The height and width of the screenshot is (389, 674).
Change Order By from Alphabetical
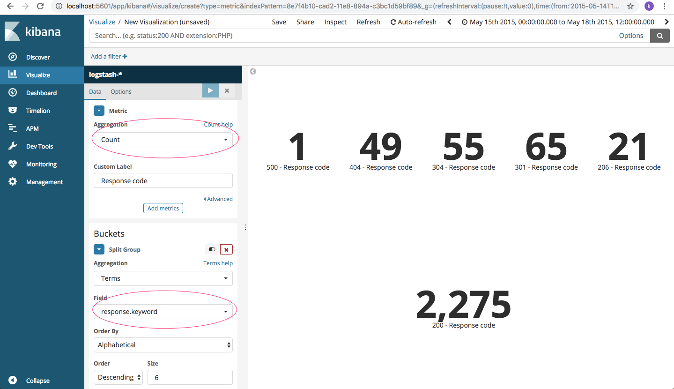[163, 344]
